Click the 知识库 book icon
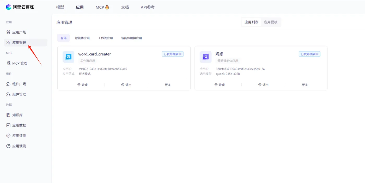This screenshot has height=183, width=365. [8, 115]
